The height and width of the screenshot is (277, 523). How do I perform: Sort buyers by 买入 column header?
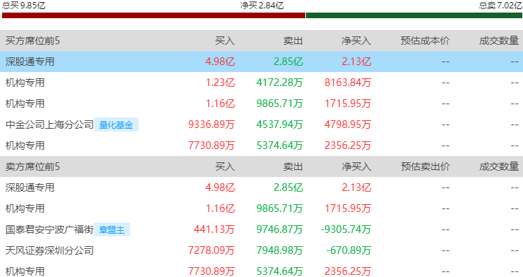(225, 41)
